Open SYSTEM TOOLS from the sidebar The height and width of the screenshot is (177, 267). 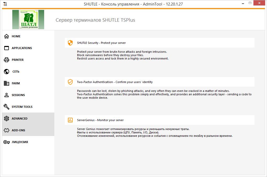click(x=28, y=107)
